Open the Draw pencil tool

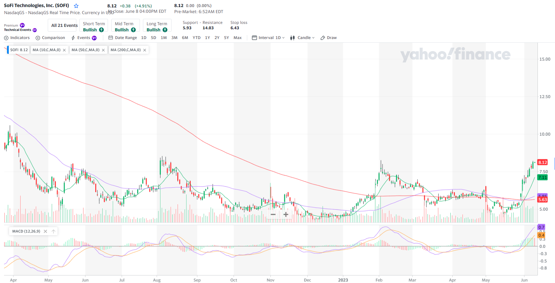[329, 38]
